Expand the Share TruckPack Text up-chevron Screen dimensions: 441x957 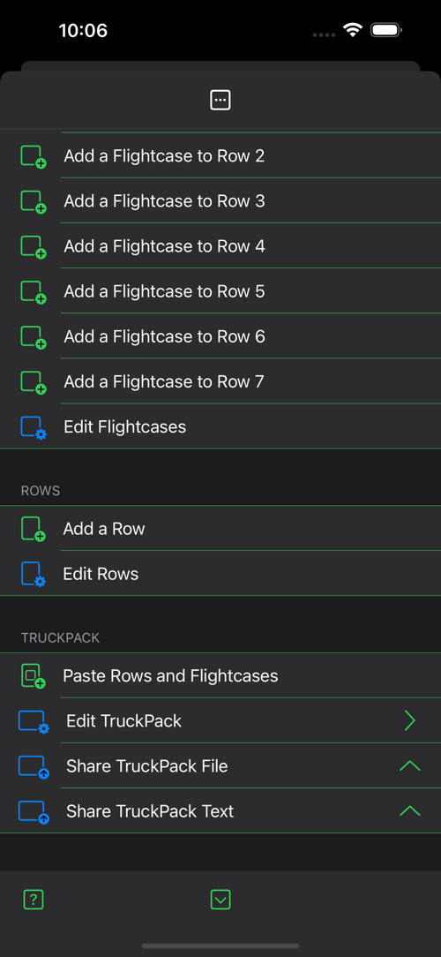410,810
